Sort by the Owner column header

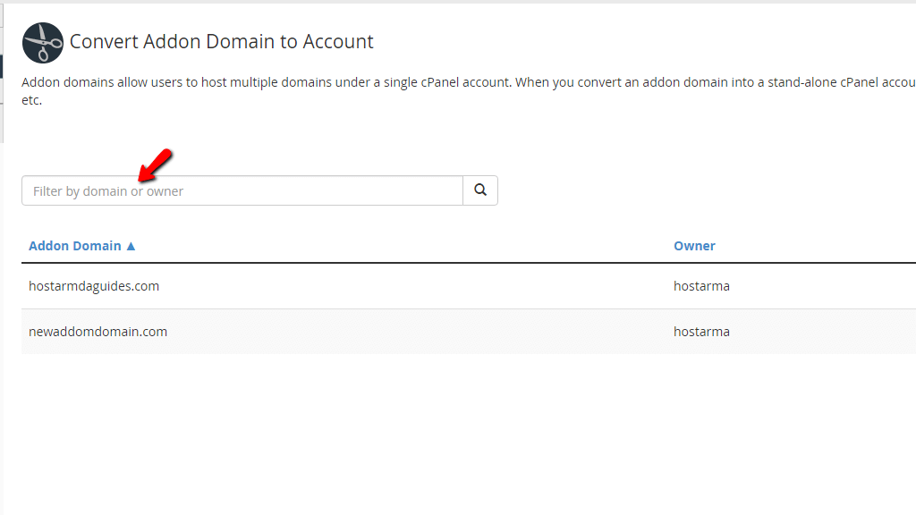click(x=694, y=246)
